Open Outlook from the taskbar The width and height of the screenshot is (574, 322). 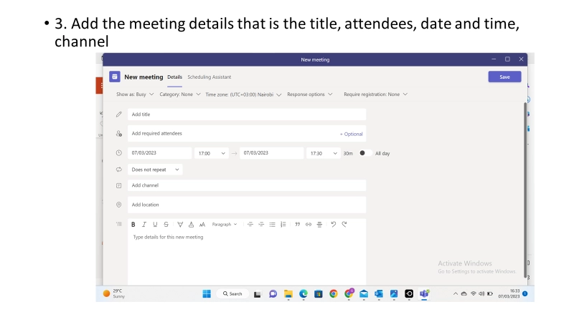(379, 293)
